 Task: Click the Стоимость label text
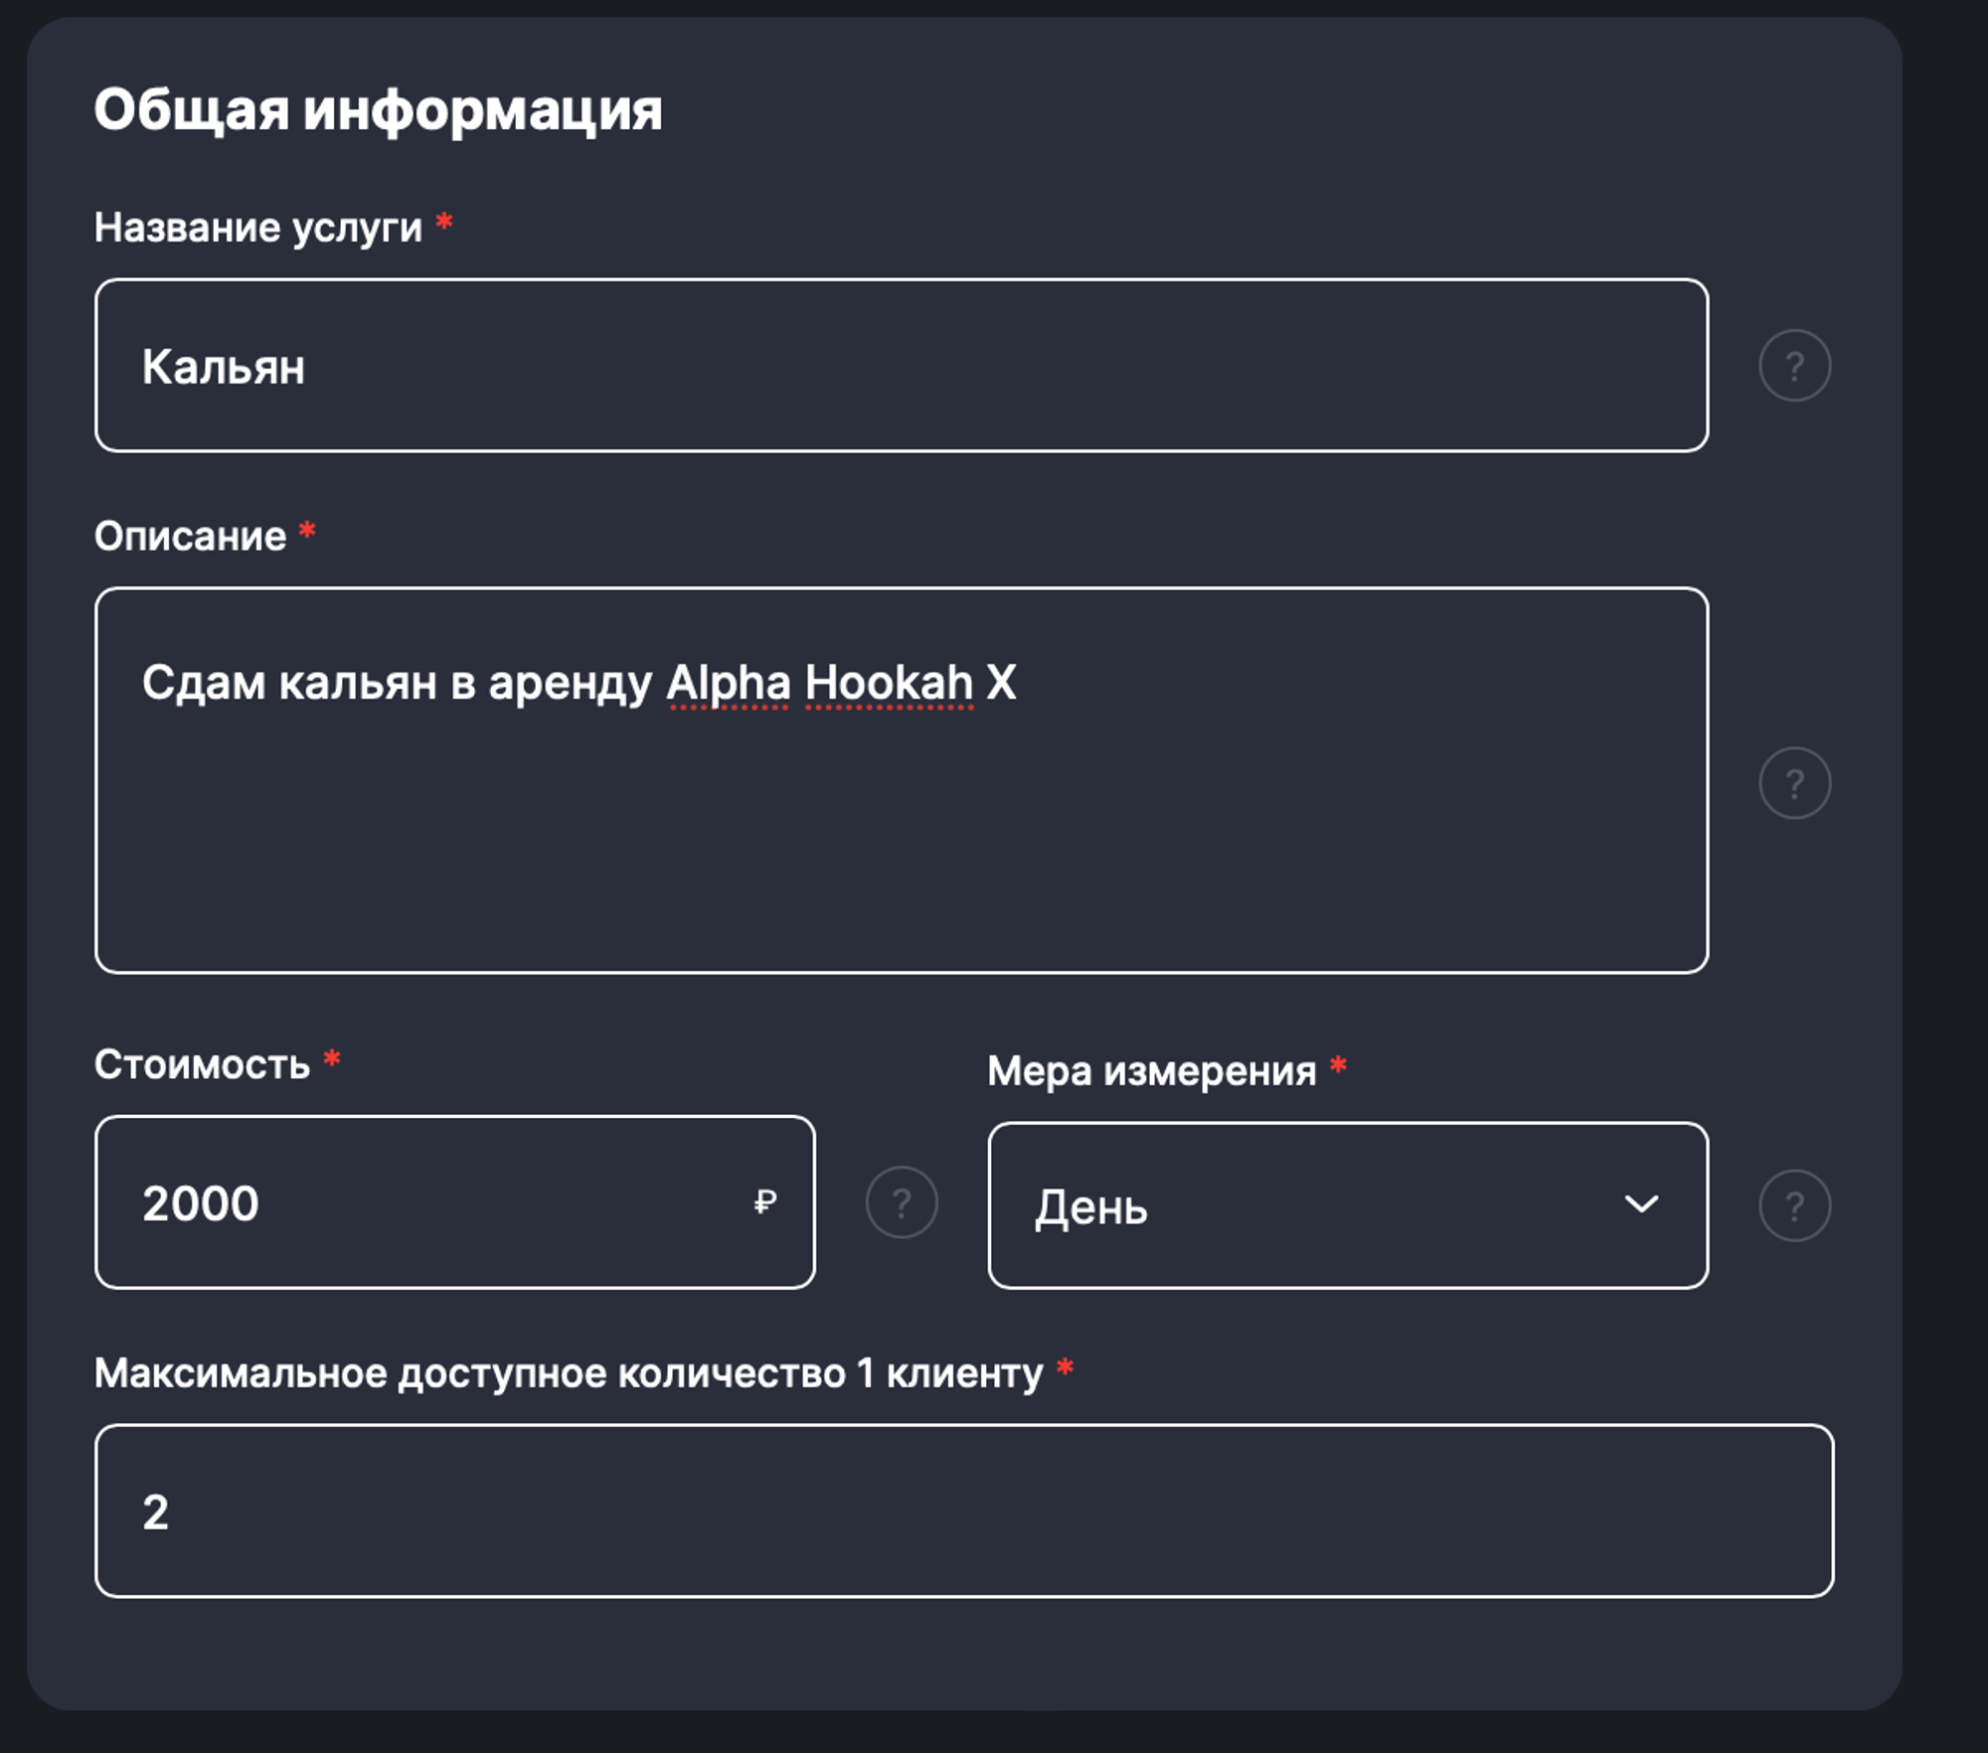202,1065
